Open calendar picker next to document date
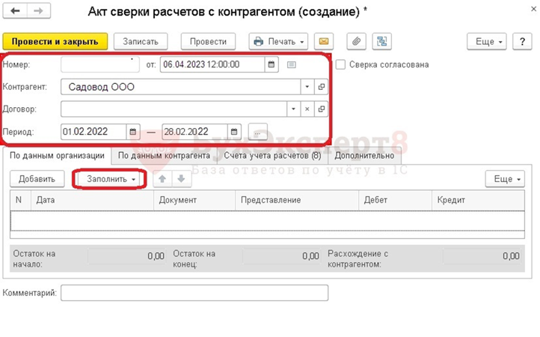This screenshot has height=337, width=540. click(271, 64)
